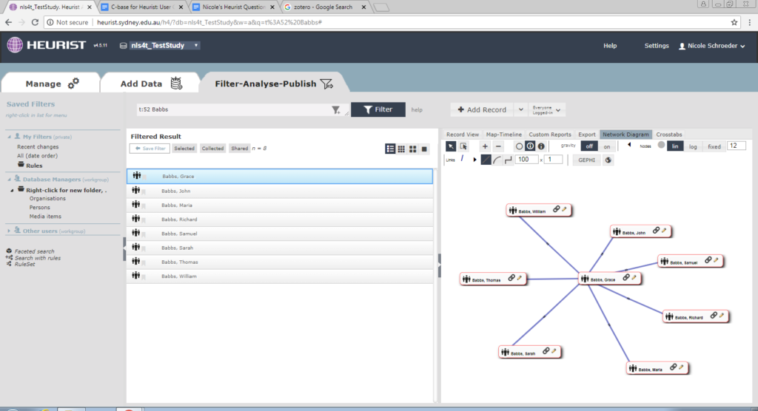758x411 pixels.
Task: Click zoom out minus icon in diagram toolbar
Action: [x=498, y=146]
